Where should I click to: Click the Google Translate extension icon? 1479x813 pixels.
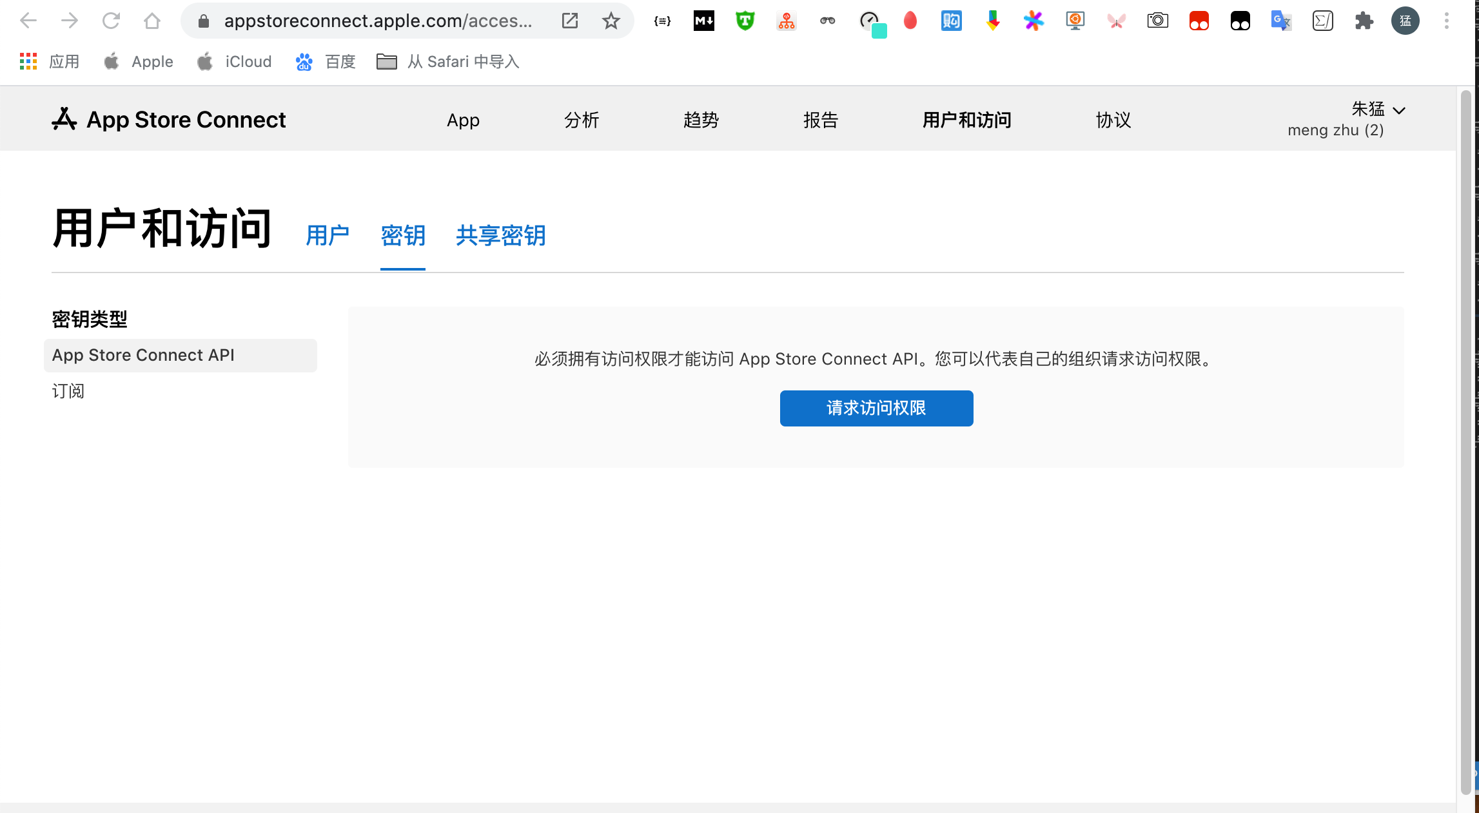pyautogui.click(x=1280, y=21)
